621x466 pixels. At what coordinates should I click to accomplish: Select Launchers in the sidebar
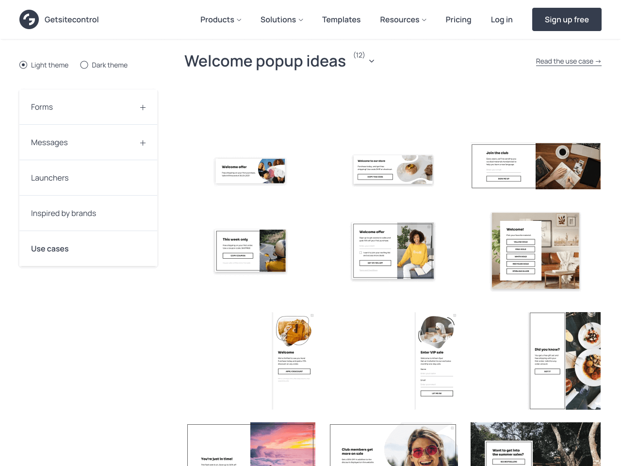(x=50, y=178)
